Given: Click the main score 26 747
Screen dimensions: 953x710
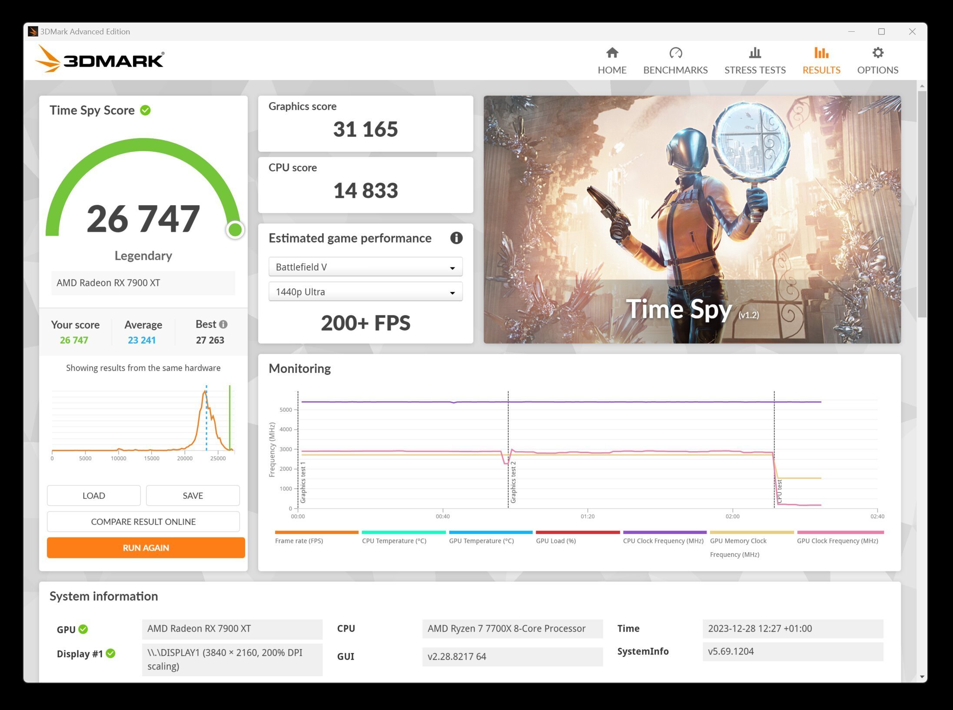Looking at the screenshot, I should (x=143, y=219).
